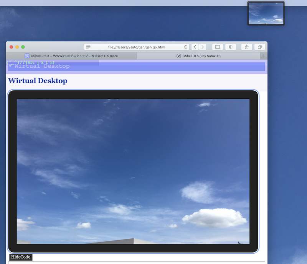
Task: Click the Wirtual Desktop heading
Action: (38, 81)
